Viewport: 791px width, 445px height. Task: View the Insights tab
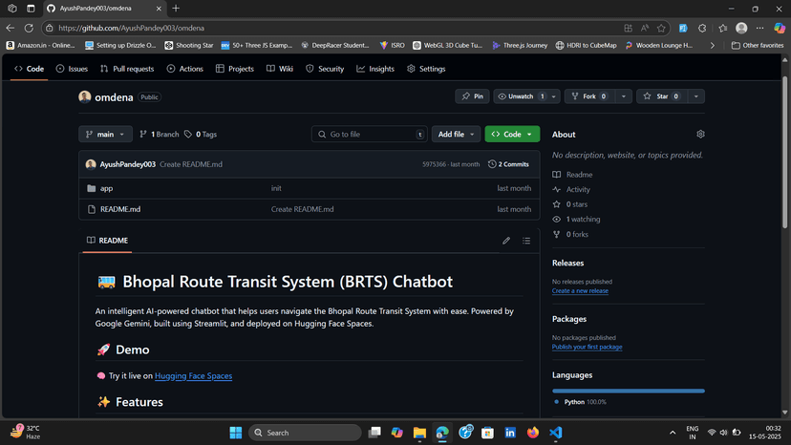point(375,69)
